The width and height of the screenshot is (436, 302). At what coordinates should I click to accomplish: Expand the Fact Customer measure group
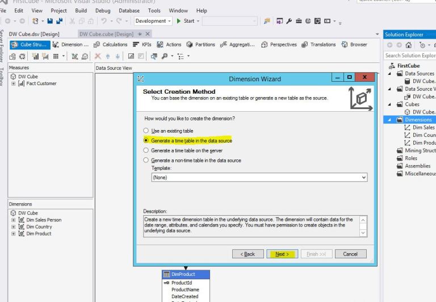13,83
